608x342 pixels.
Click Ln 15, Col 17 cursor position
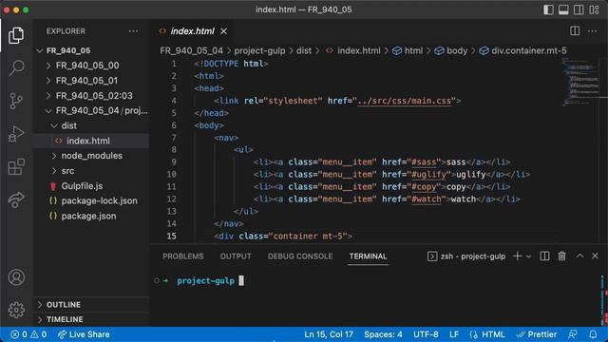pos(329,334)
